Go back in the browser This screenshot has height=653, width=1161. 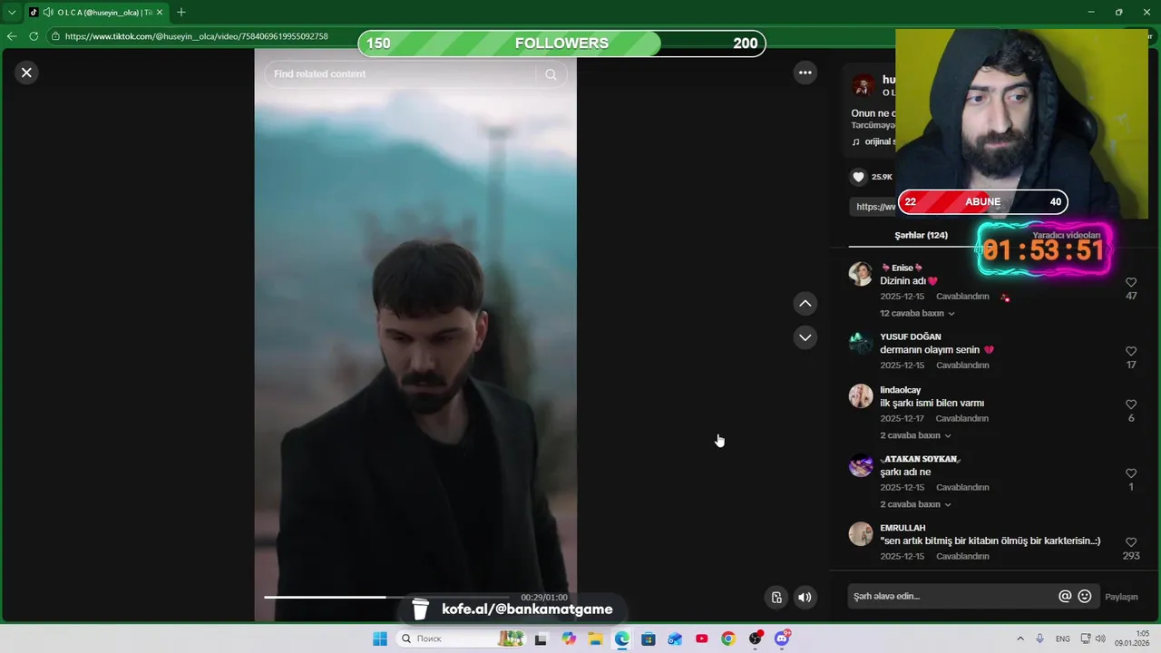pos(12,36)
